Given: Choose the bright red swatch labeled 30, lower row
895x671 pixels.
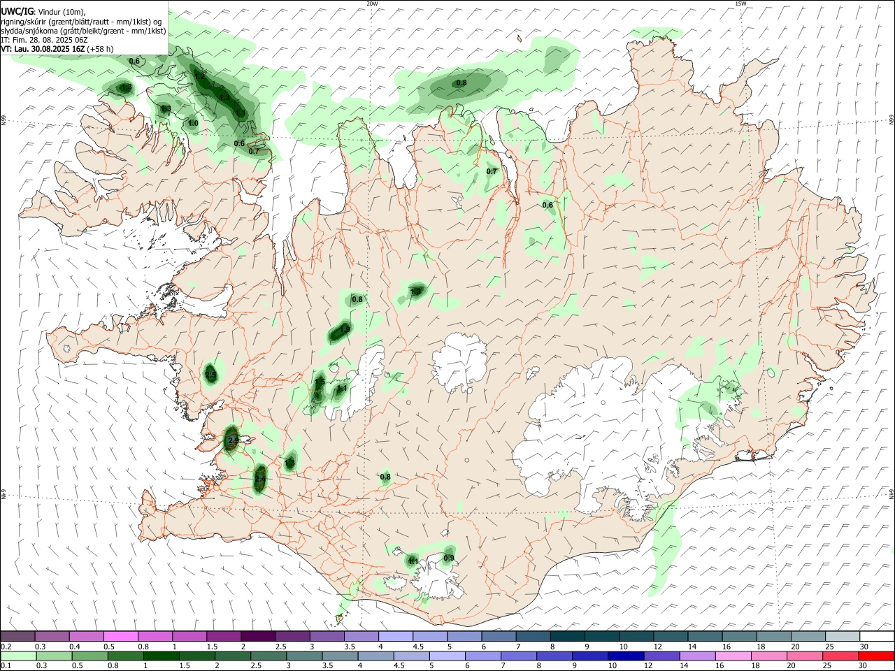Looking at the screenshot, I should tap(875, 656).
